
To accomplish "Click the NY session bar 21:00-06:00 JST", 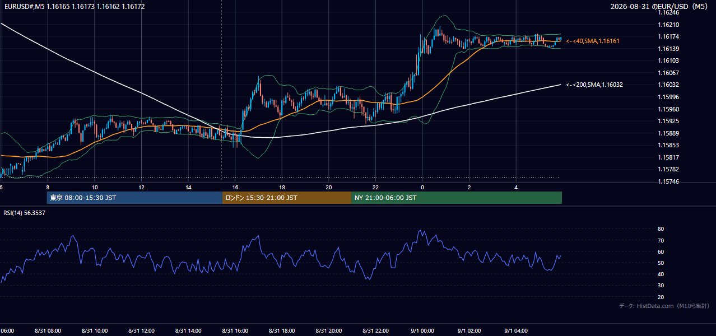I will (457, 198).
